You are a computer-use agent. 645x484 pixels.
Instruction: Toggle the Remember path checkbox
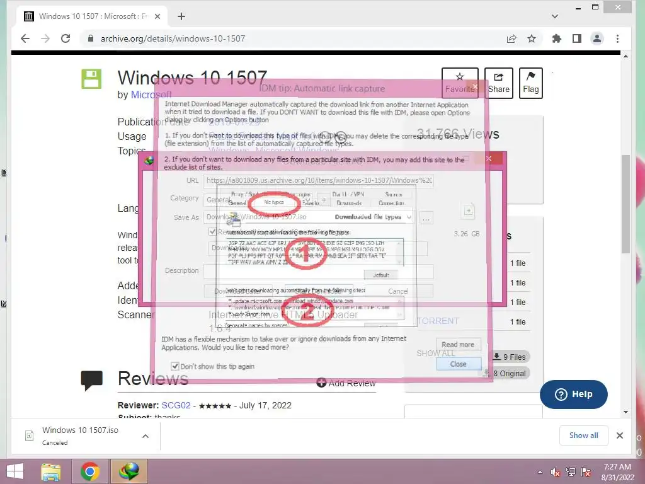tap(212, 232)
